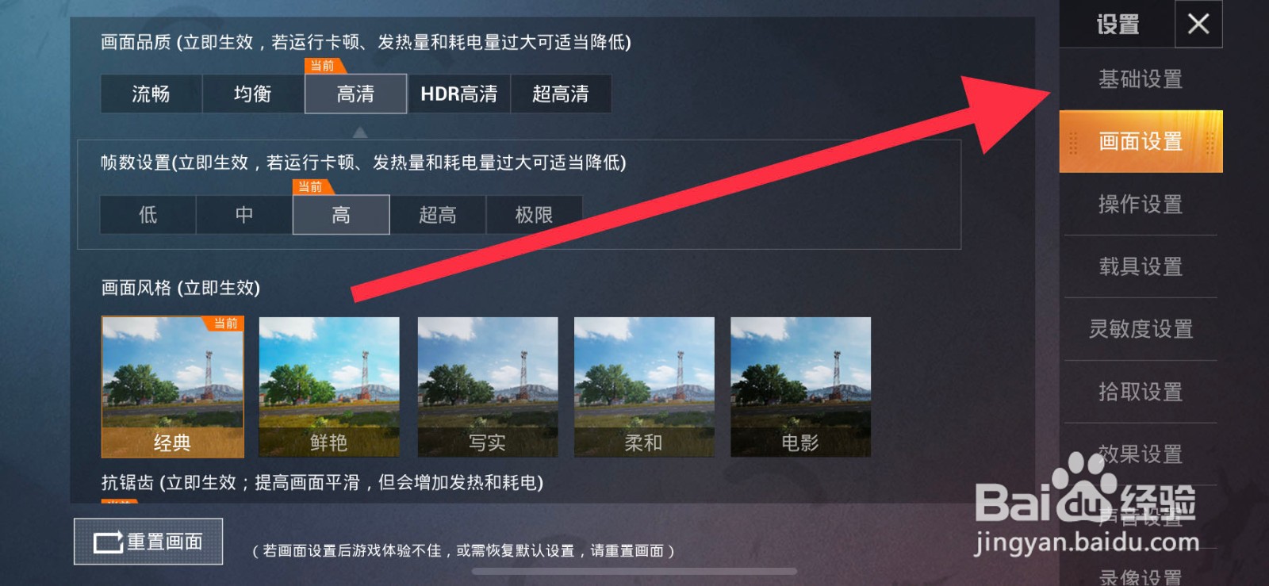Viewport: 1269px width, 586px height.
Task: Open the 基础设置 tab
Action: 1141,79
